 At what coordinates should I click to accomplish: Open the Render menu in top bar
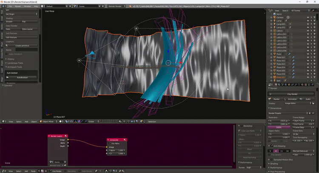click(17, 6)
